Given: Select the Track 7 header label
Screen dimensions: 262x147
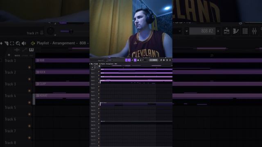Looking at the screenshot, I should point(10,131).
